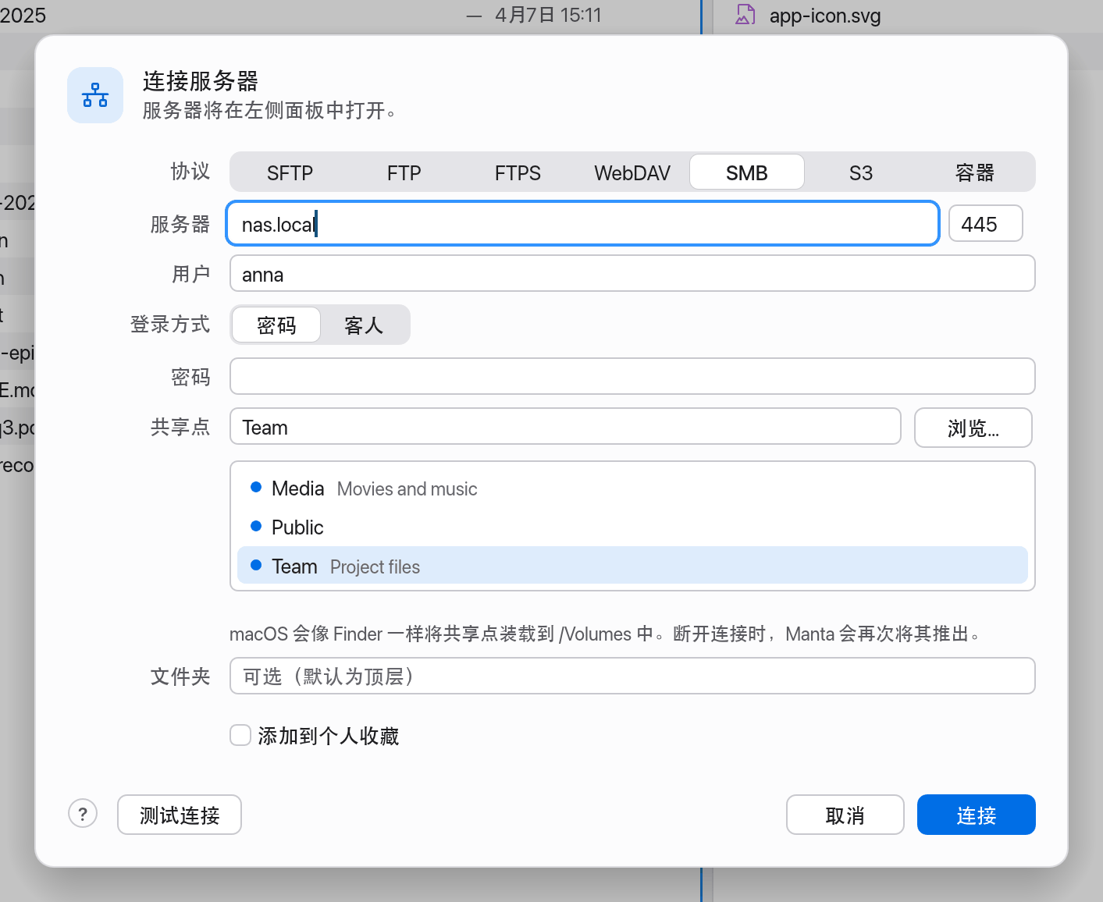1103x902 pixels.
Task: Enable 添加到个人收藏 checkbox
Action: pos(240,735)
